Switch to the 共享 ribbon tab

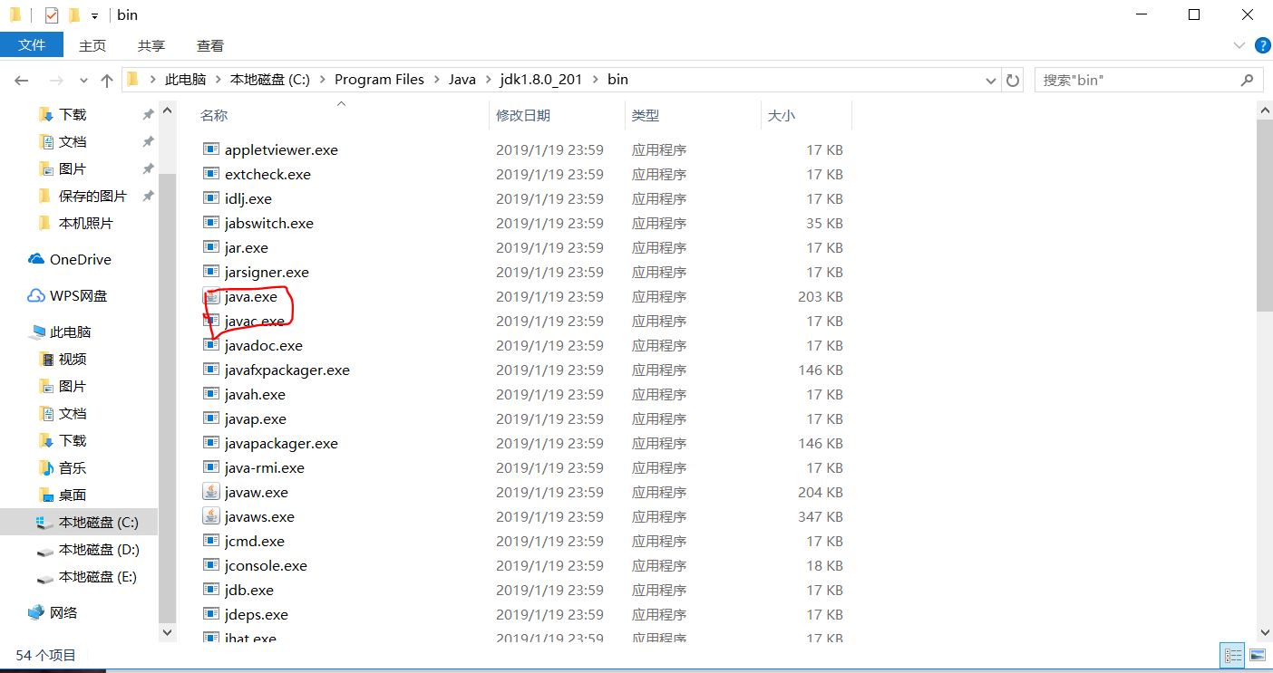click(x=151, y=44)
